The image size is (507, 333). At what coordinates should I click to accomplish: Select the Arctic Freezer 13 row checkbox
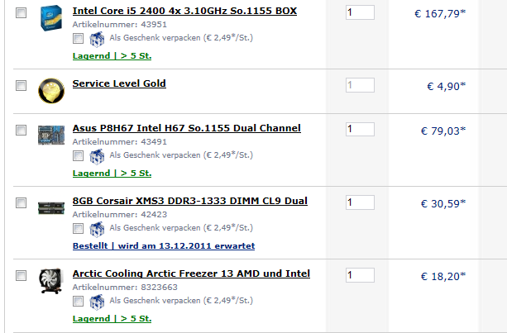point(21,275)
